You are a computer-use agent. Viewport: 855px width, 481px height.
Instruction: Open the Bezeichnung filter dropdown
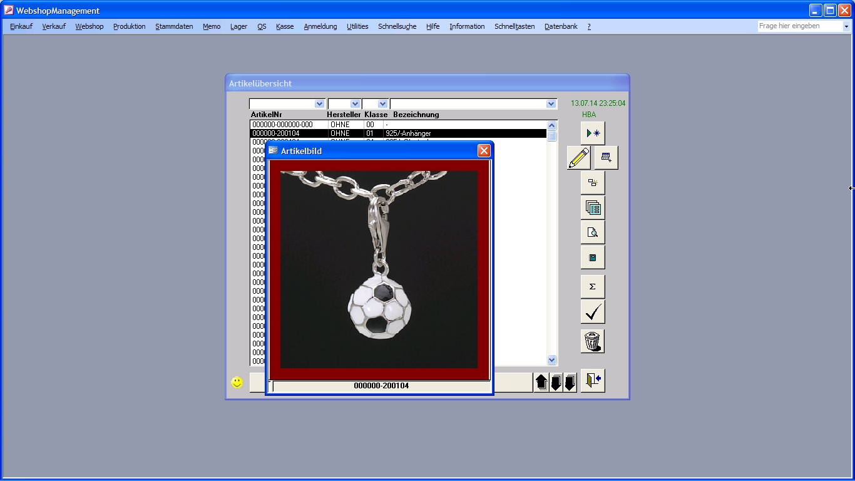pyautogui.click(x=551, y=104)
